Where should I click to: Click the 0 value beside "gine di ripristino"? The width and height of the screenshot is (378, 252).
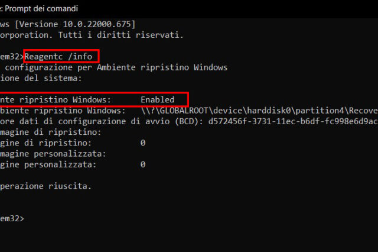(x=143, y=143)
